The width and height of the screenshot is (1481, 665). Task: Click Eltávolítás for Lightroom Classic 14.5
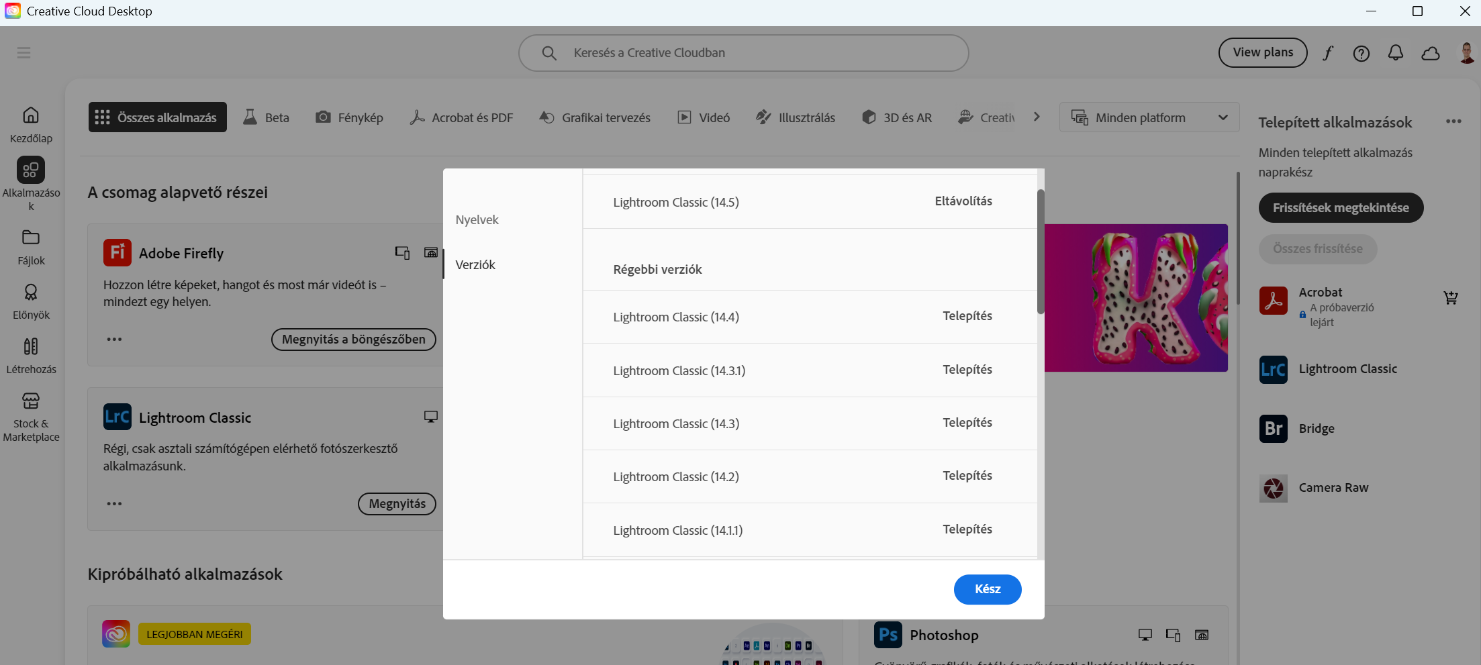click(963, 201)
